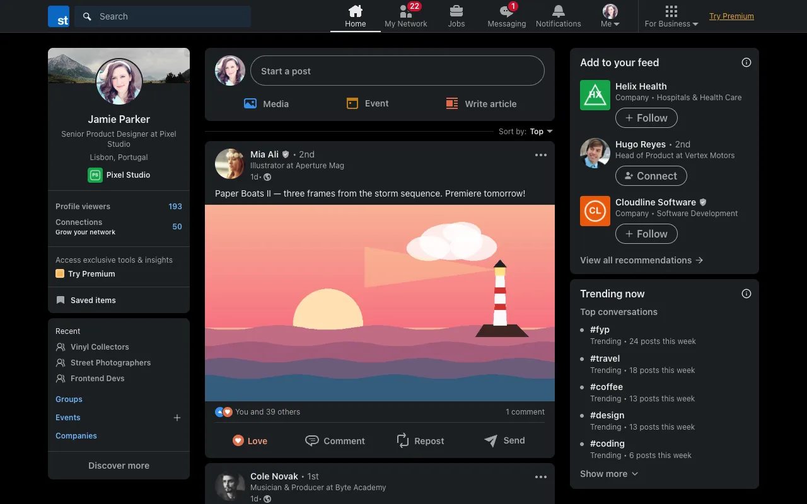The height and width of the screenshot is (504, 807).
Task: Open options menu on Cole Novak's post
Action: (541, 477)
